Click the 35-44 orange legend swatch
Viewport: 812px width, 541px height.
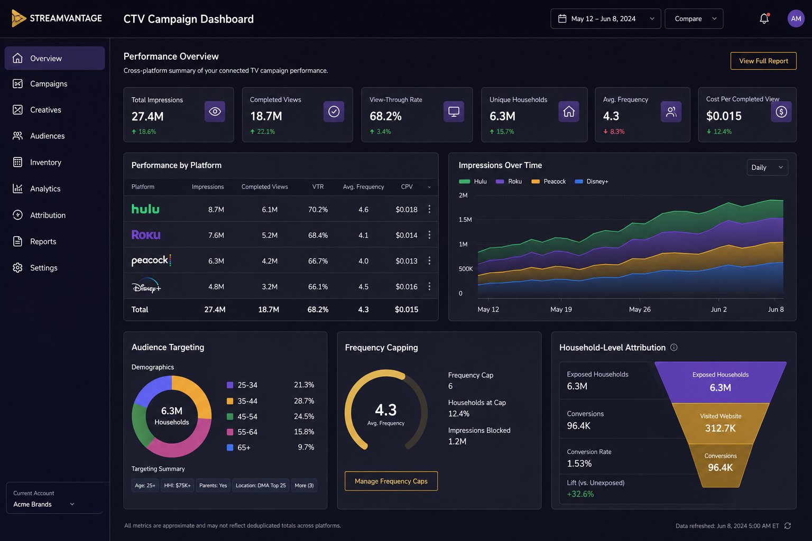coord(230,401)
